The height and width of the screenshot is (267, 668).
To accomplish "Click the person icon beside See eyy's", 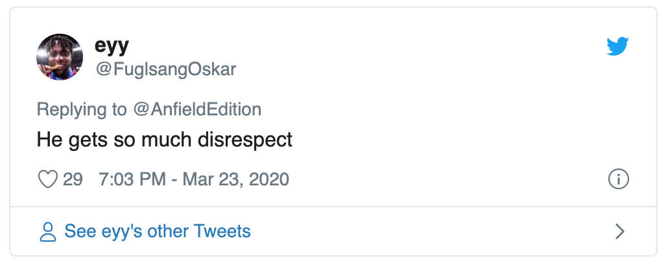I will coord(48,231).
